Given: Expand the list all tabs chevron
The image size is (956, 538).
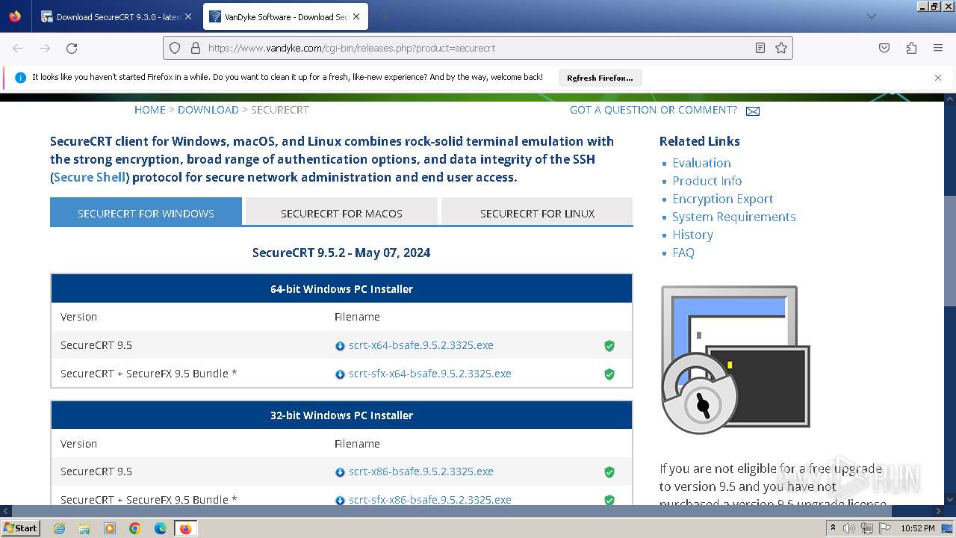Looking at the screenshot, I should pos(871,16).
